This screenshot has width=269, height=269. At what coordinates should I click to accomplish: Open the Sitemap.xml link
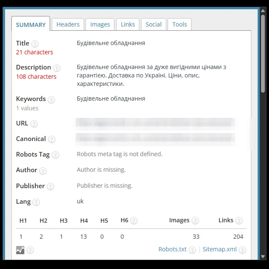click(x=220, y=249)
